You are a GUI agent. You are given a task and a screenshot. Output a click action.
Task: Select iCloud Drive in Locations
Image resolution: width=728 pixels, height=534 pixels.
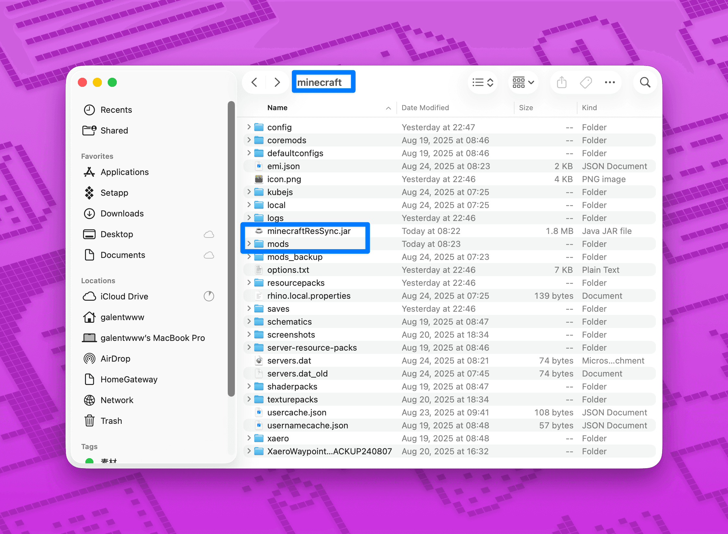coord(124,296)
